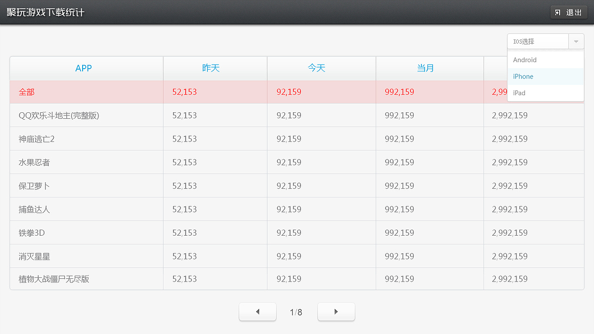Open the IOS选择 dropdown arrow
Image resolution: width=594 pixels, height=334 pixels.
tap(576, 41)
